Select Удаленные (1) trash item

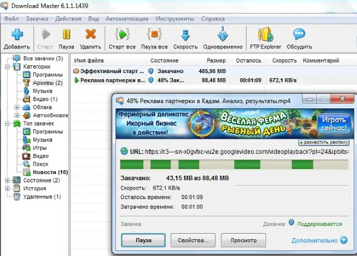click(x=42, y=197)
